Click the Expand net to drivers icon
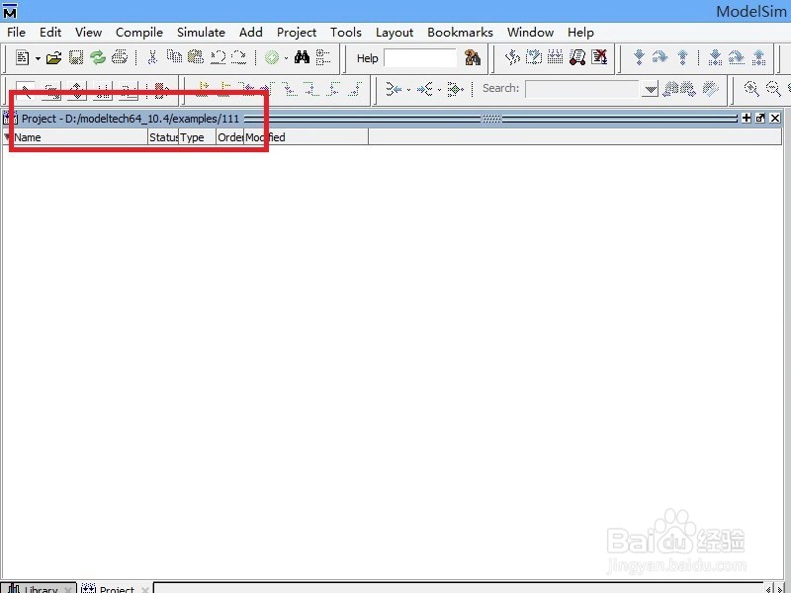 394,89
